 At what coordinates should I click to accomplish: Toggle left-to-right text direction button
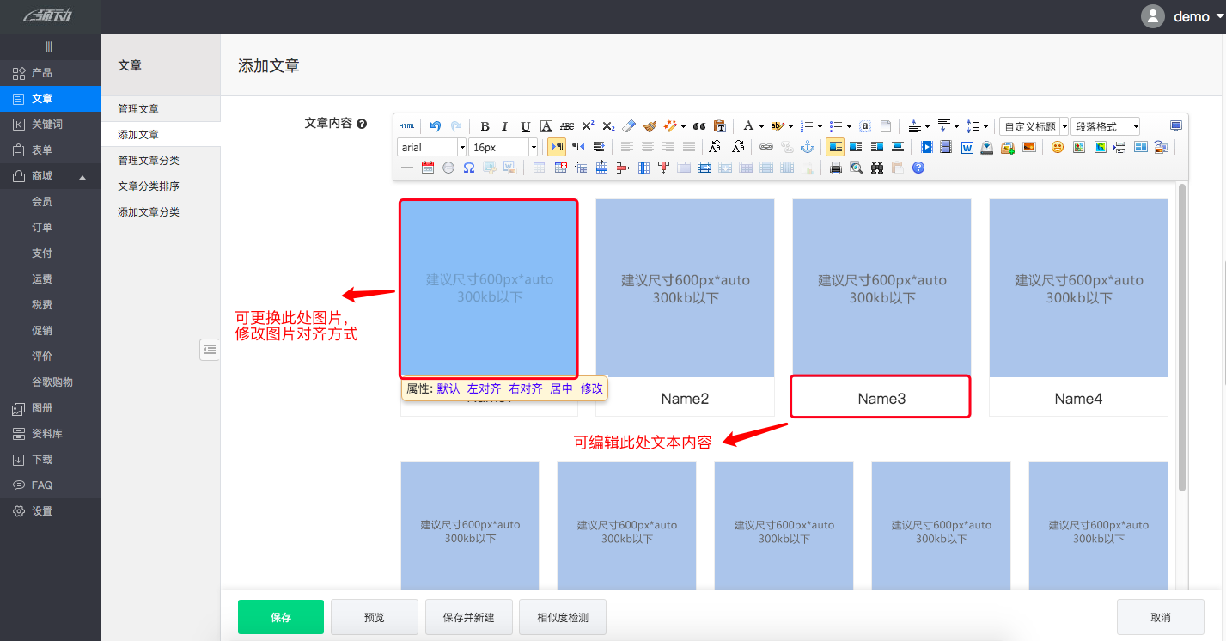point(557,147)
